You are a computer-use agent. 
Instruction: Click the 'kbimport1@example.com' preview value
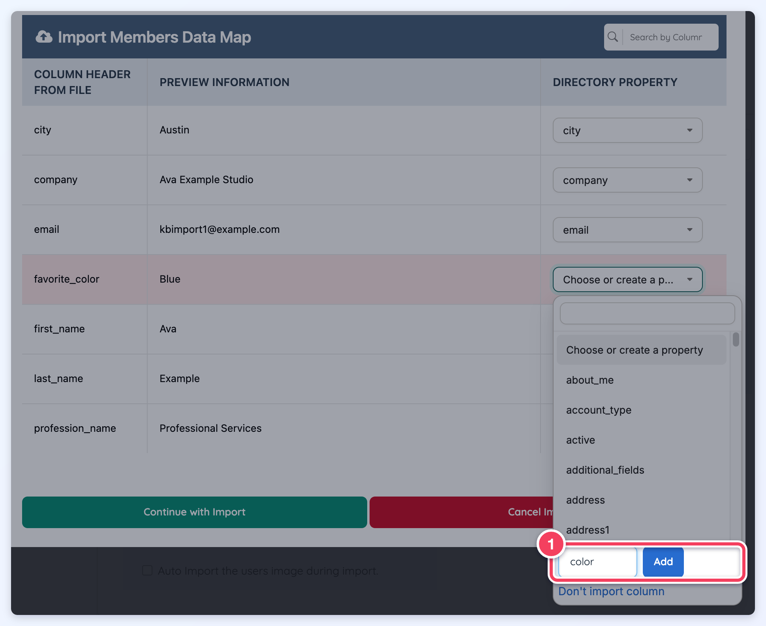point(220,229)
